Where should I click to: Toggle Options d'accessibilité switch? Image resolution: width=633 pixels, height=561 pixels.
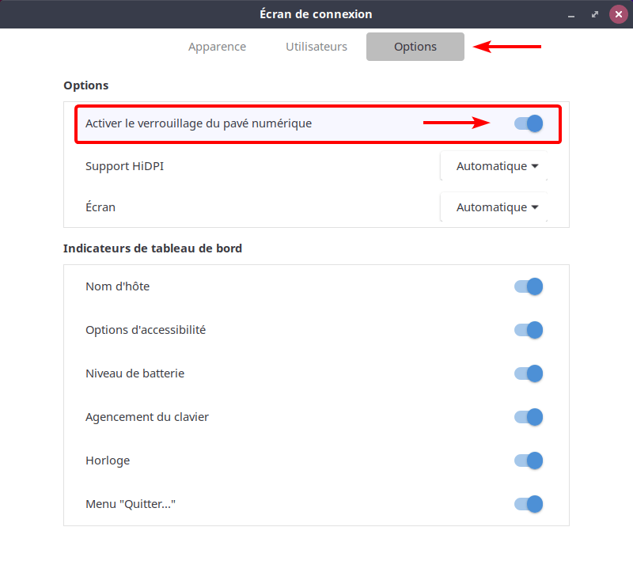pos(529,330)
